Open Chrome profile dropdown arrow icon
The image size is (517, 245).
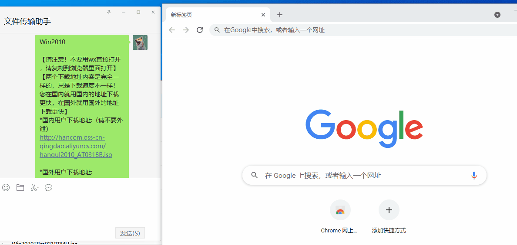(497, 15)
